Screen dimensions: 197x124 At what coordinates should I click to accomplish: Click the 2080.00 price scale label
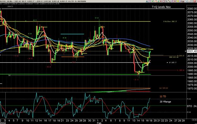tap(192, 9)
